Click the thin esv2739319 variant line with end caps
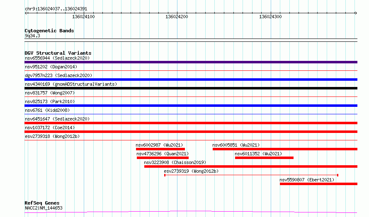The width and height of the screenshot is (369, 217). [x=251, y=175]
